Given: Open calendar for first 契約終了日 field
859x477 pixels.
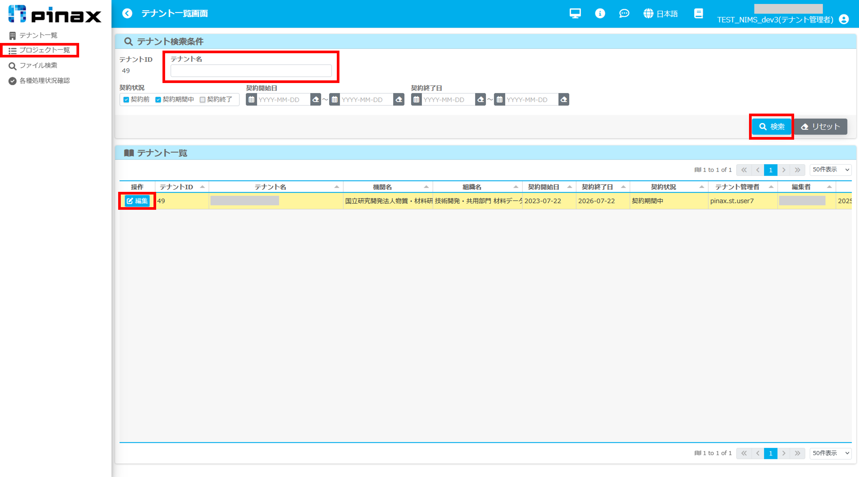Looking at the screenshot, I should 416,100.
